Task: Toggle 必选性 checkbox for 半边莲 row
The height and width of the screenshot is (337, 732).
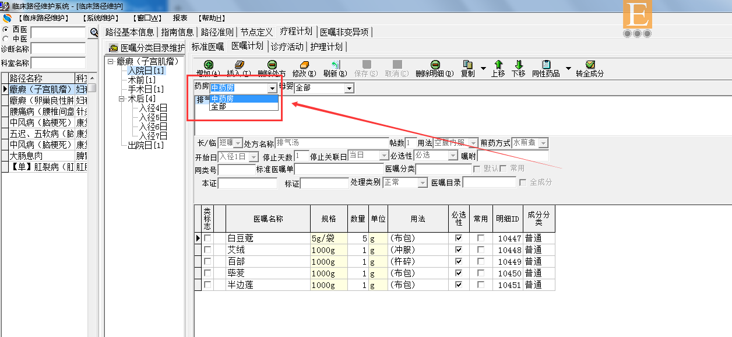Action: pos(458,285)
